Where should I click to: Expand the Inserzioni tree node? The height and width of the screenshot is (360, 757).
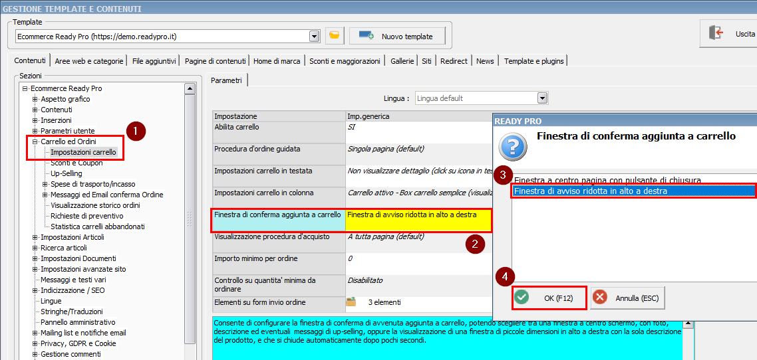pos(35,120)
